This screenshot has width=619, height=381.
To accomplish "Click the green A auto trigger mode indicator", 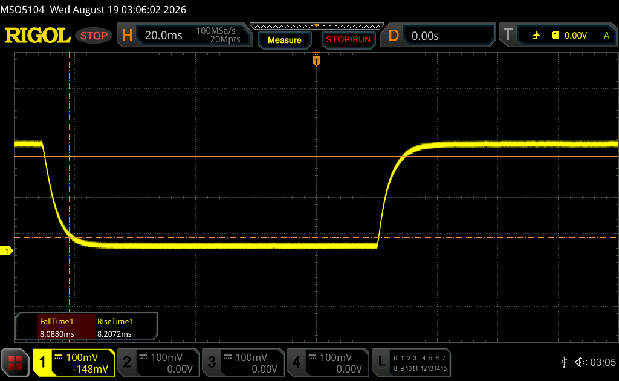I will coord(607,36).
